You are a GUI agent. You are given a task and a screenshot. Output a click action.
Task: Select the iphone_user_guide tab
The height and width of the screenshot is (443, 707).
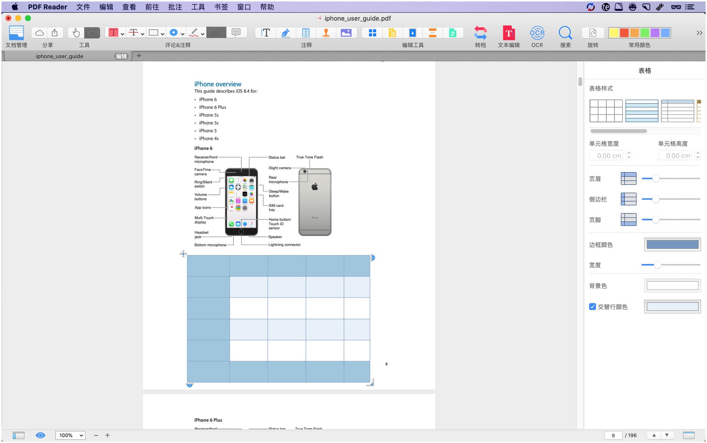[59, 56]
